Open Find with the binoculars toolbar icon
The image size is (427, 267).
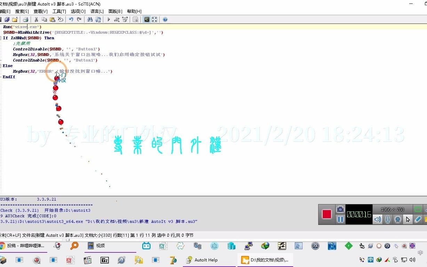tap(90, 19)
